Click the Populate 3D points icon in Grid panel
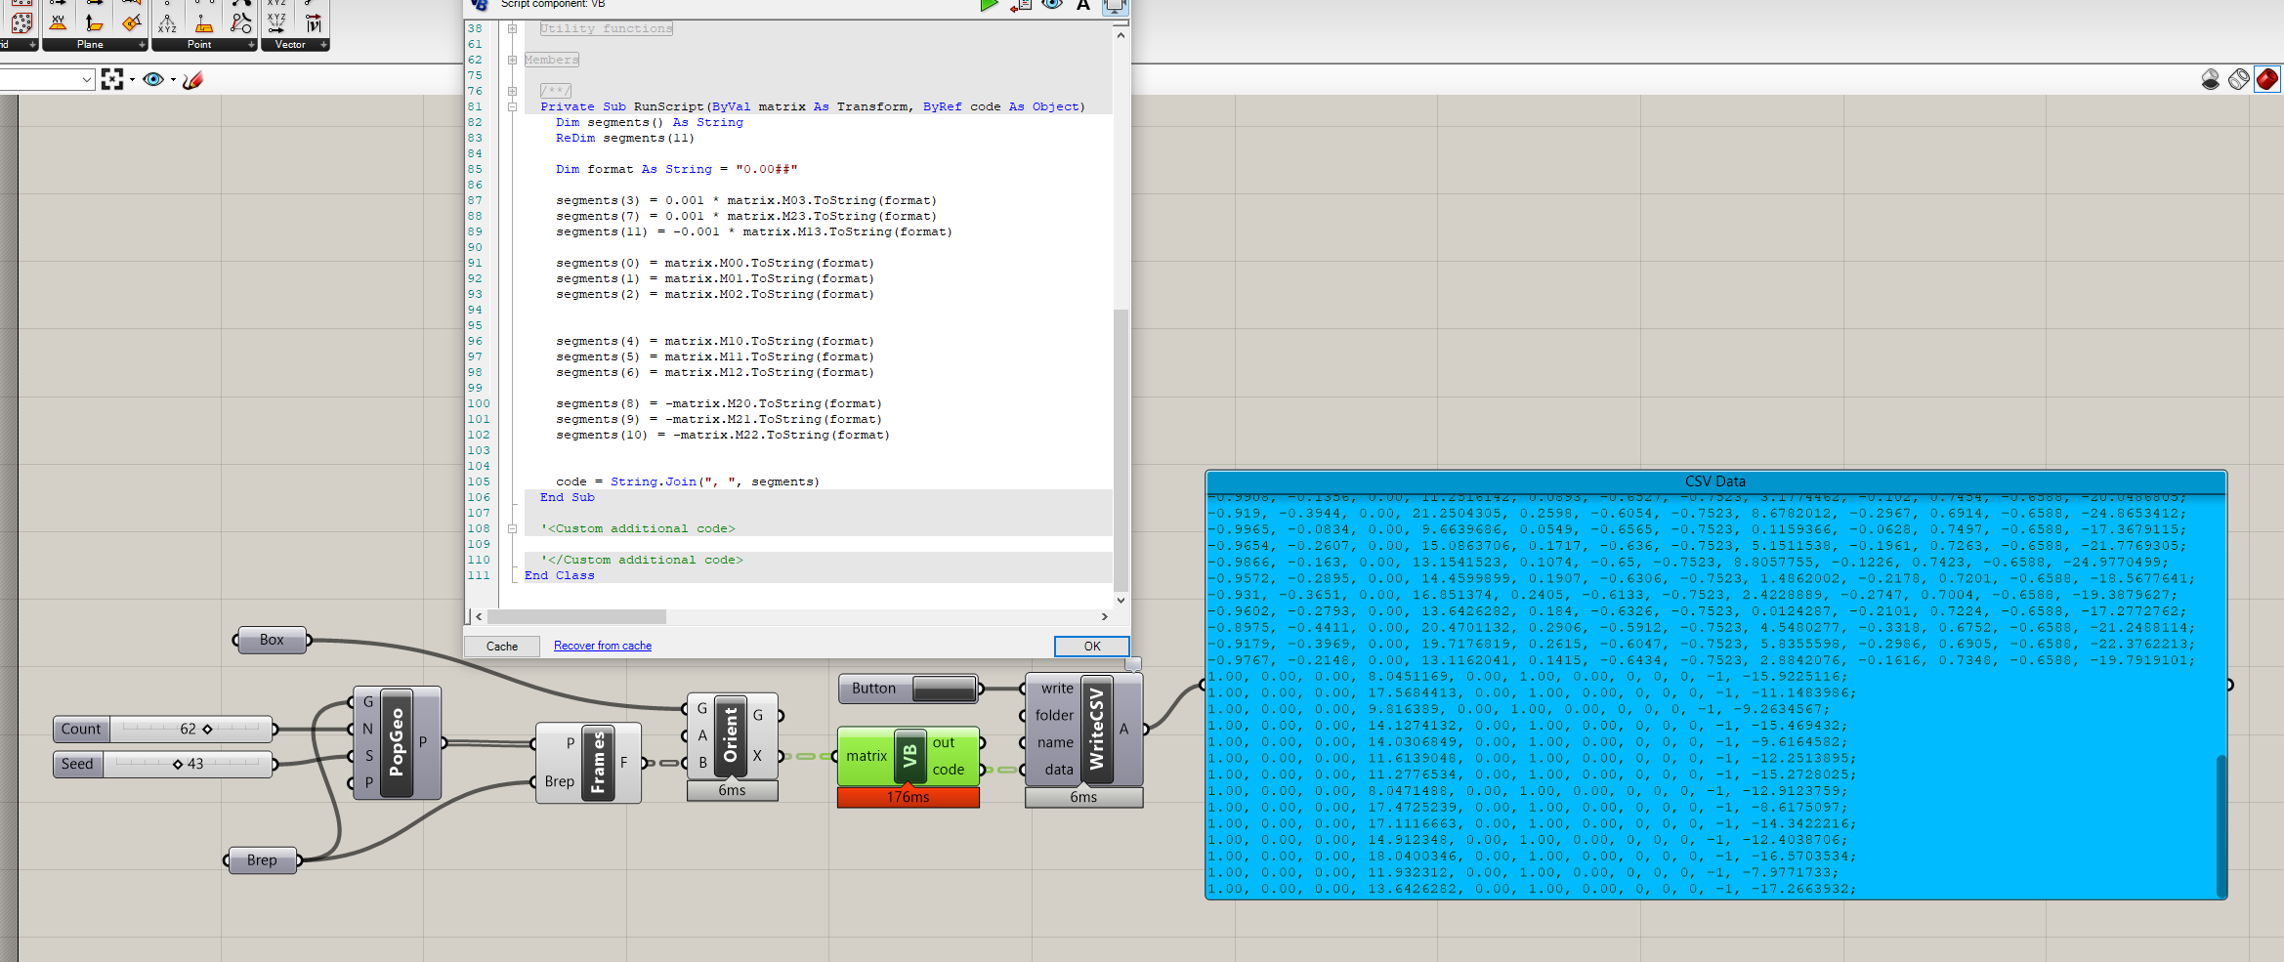The width and height of the screenshot is (2284, 962). point(22,23)
